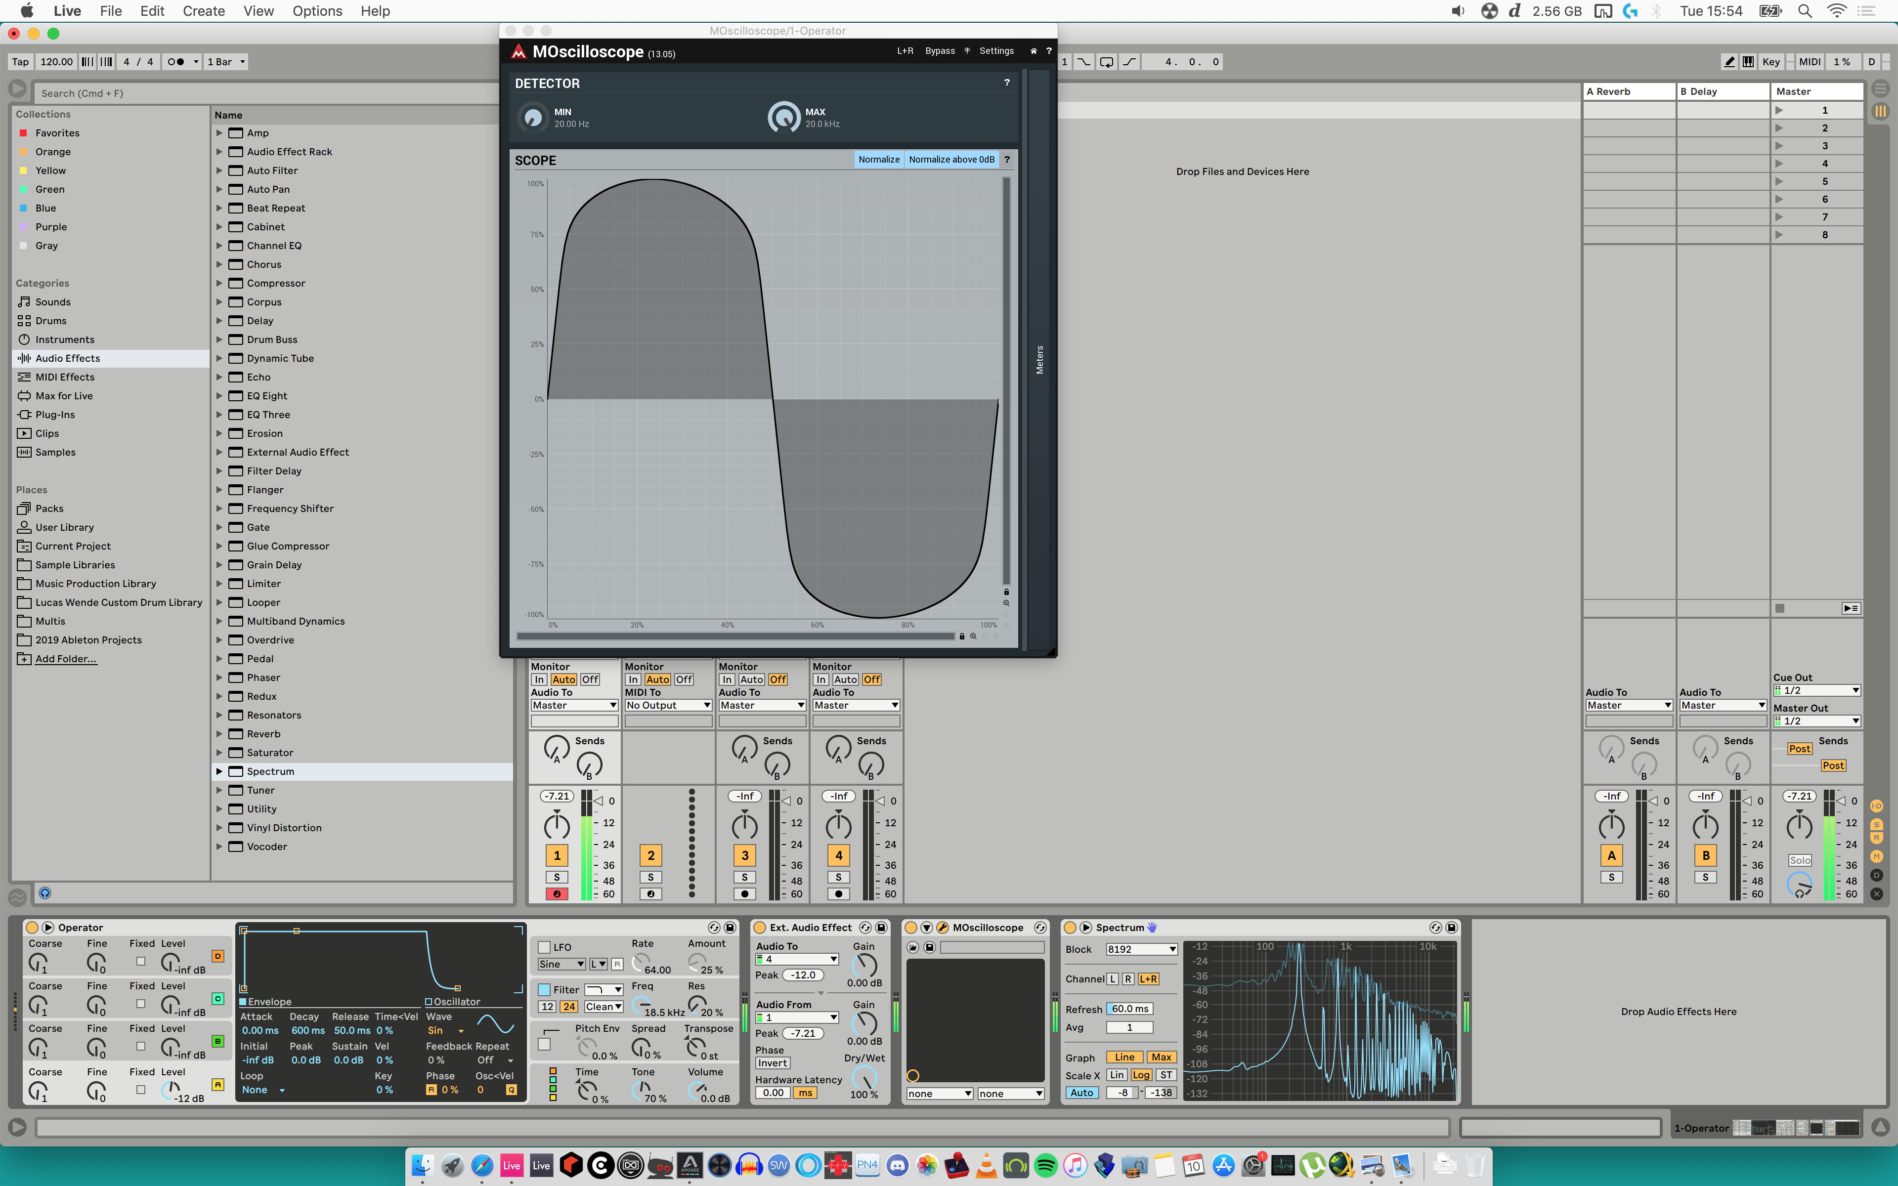Adjust the MAX detector frequency knob

click(x=783, y=118)
